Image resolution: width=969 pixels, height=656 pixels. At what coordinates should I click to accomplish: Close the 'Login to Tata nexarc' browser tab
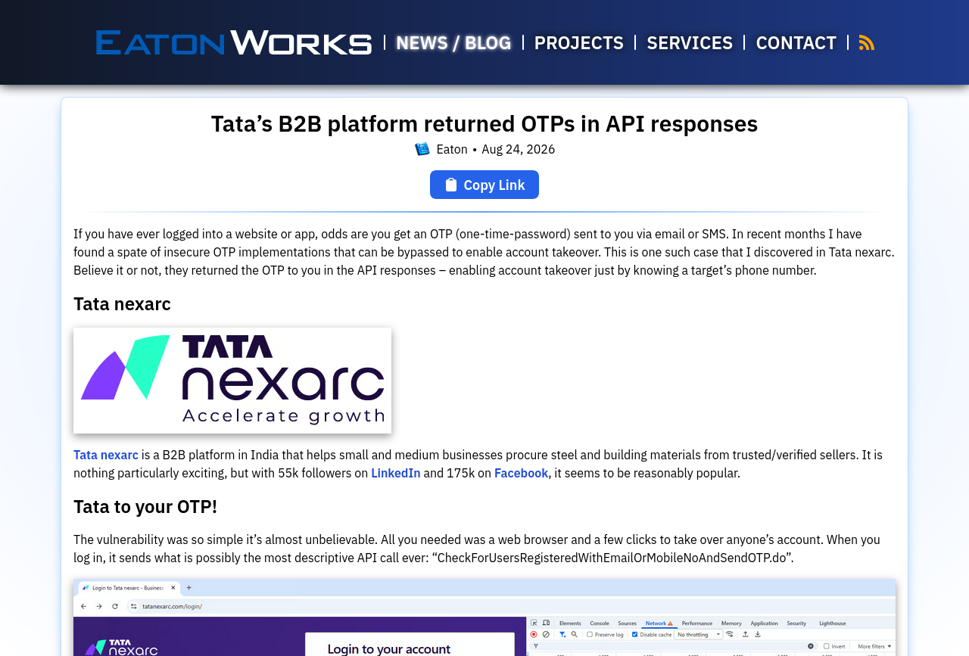pos(173,587)
